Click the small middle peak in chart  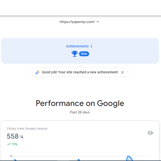pos(79,160)
